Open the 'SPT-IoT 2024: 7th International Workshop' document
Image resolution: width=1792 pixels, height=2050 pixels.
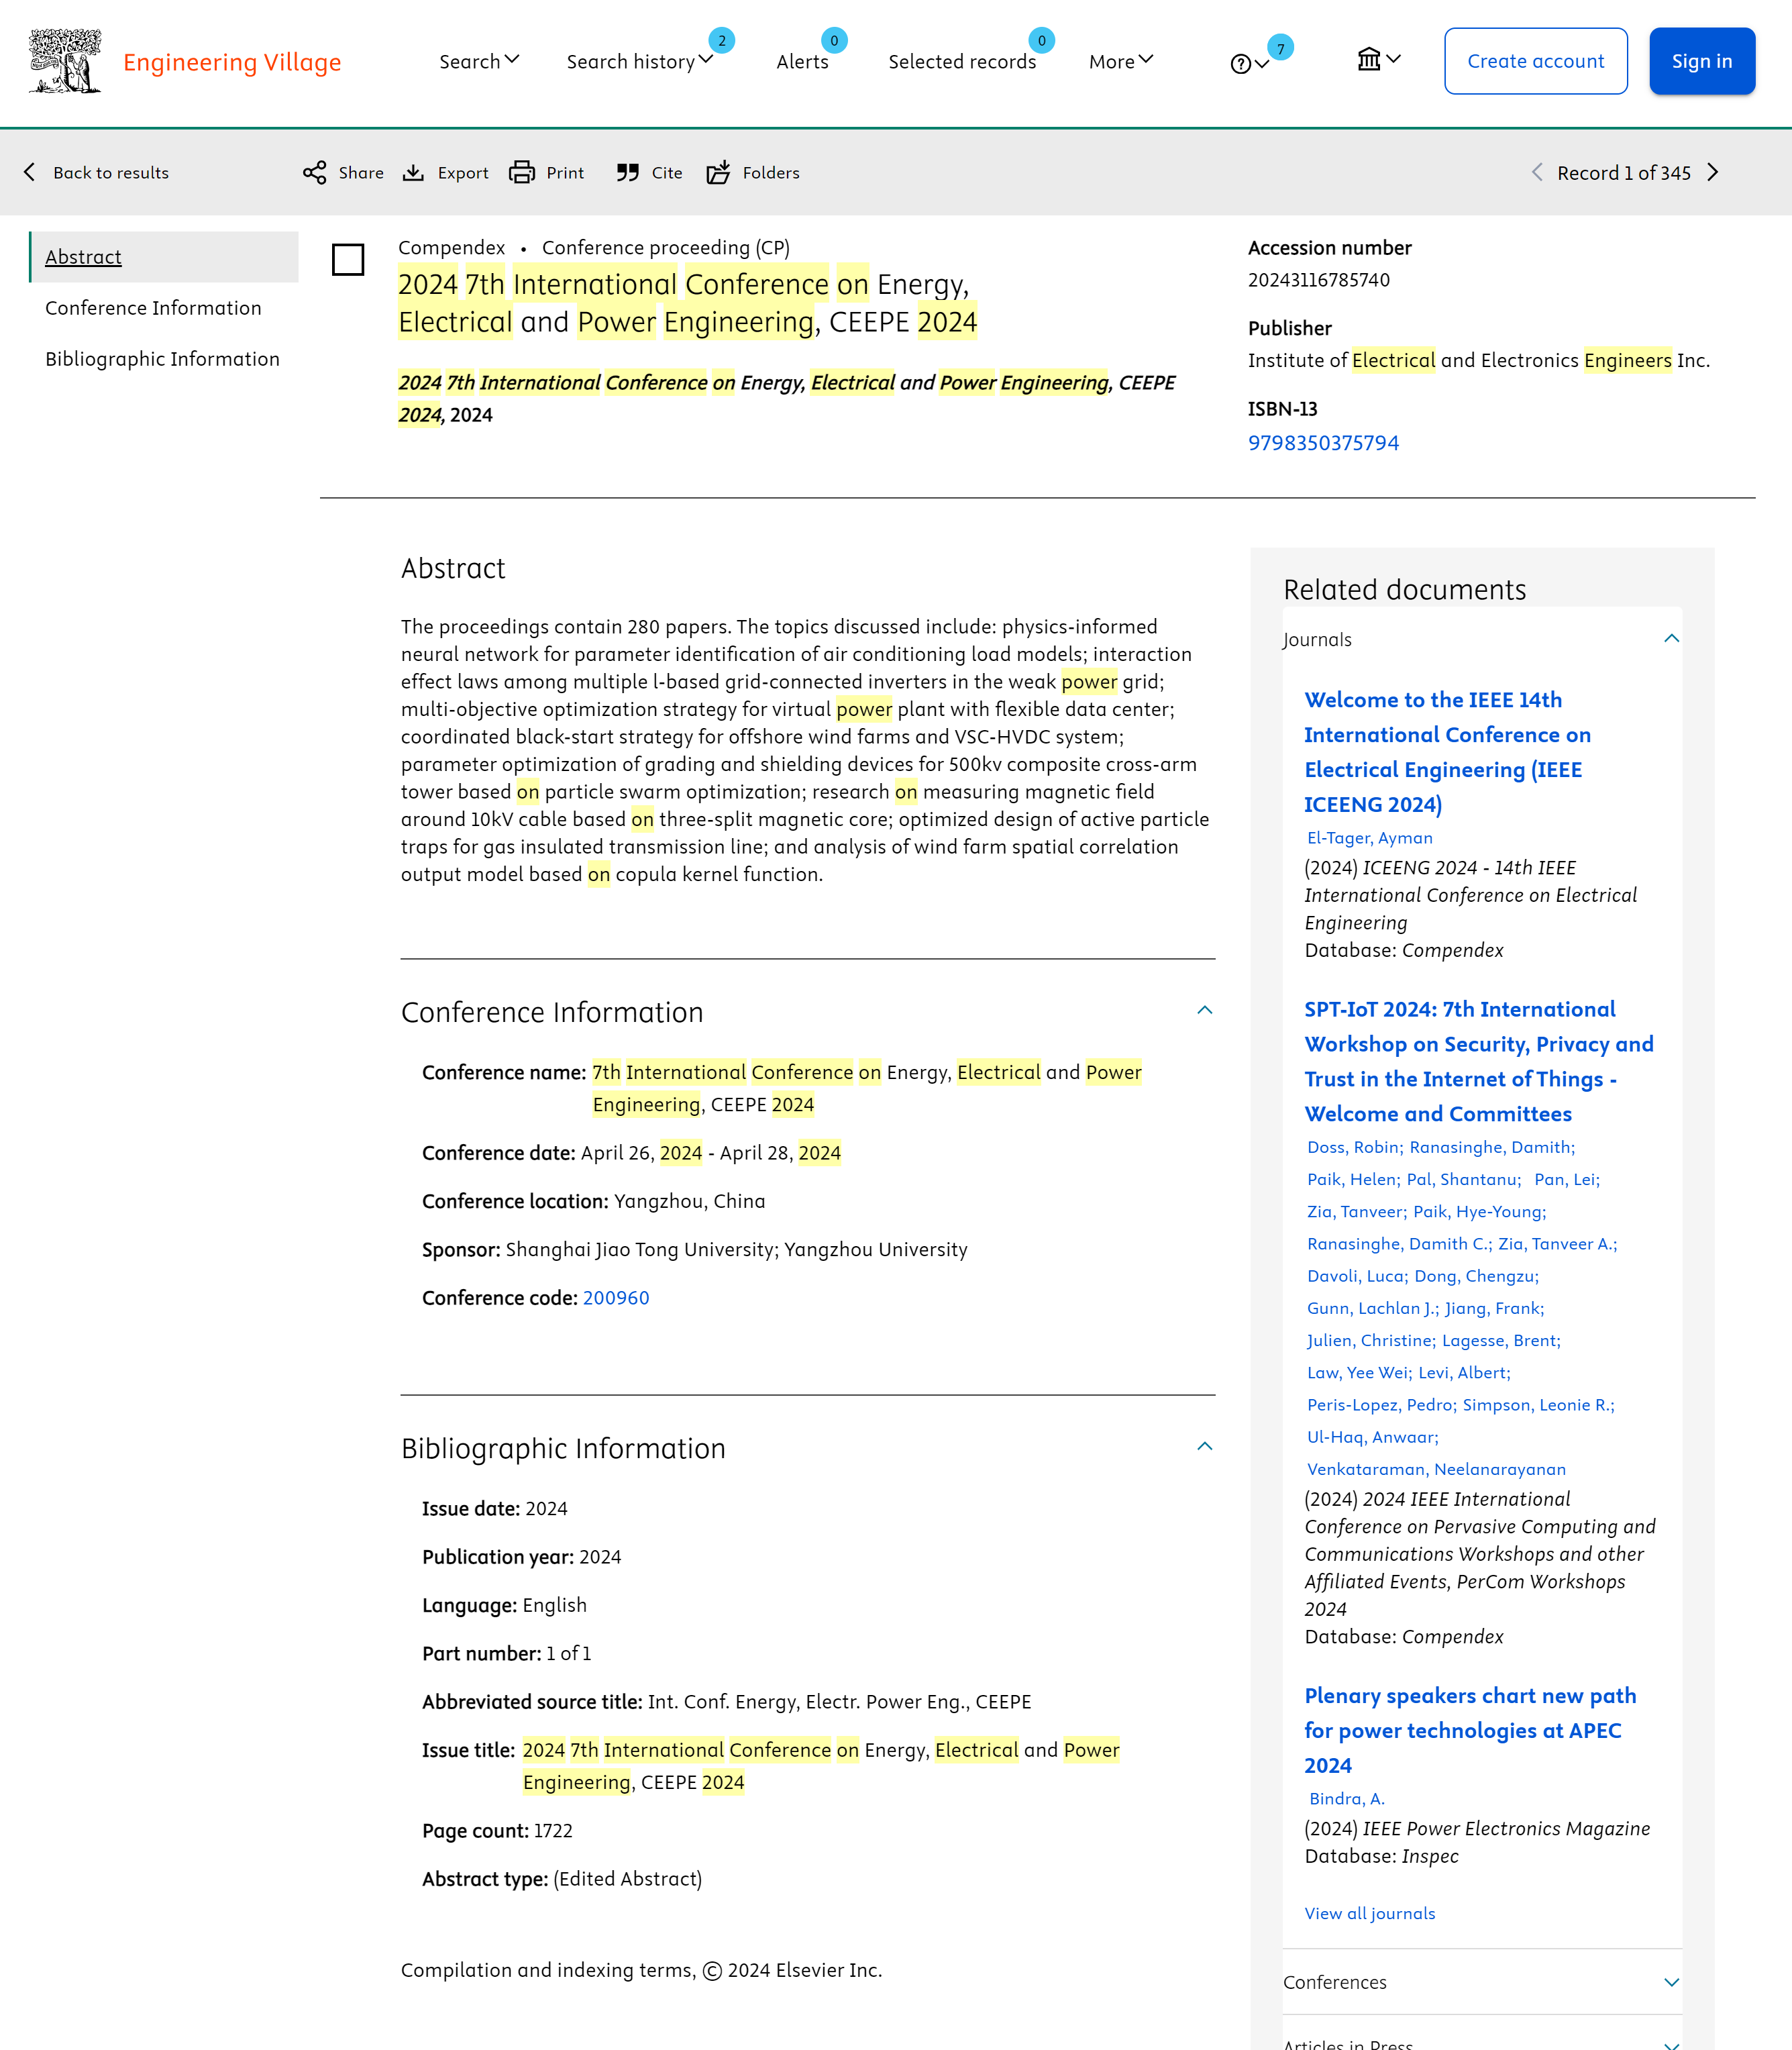1479,1061
